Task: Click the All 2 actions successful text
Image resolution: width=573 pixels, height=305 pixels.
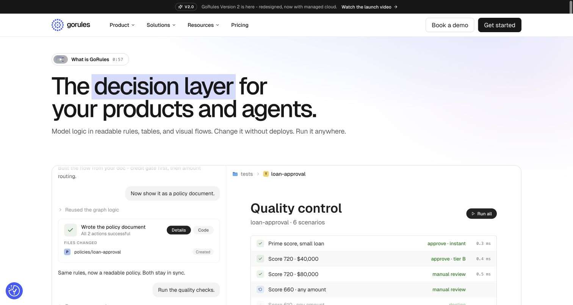Action: click(x=106, y=234)
